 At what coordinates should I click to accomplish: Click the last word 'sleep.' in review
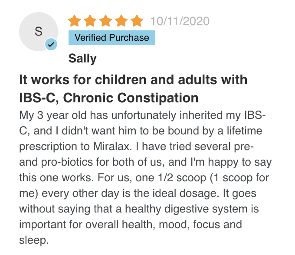[x=34, y=240]
